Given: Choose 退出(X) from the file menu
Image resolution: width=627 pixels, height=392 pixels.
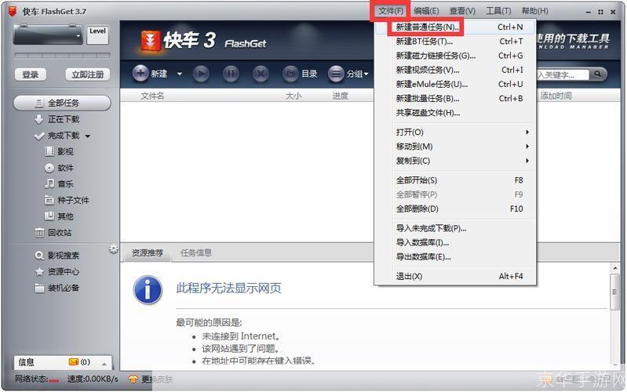Looking at the screenshot, I should pyautogui.click(x=409, y=276).
